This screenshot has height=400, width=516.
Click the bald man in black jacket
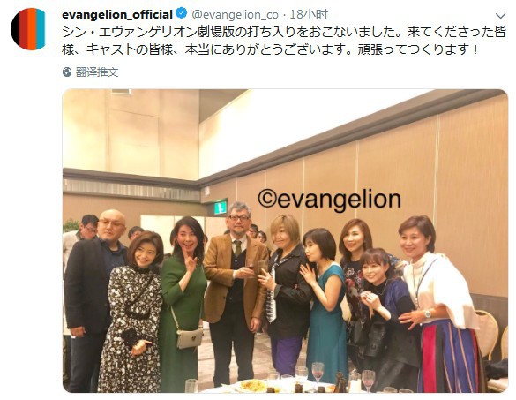point(92,297)
